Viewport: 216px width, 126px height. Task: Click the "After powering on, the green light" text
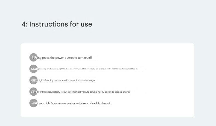click(x=52, y=69)
